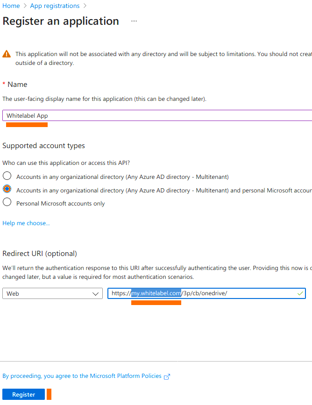Screen dimensions: 312x405
Task: Select the Multitenant-only organizational directory option
Action: [7, 177]
